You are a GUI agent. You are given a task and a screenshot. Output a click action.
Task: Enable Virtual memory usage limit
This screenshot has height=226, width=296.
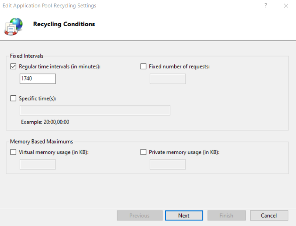(x=13, y=152)
